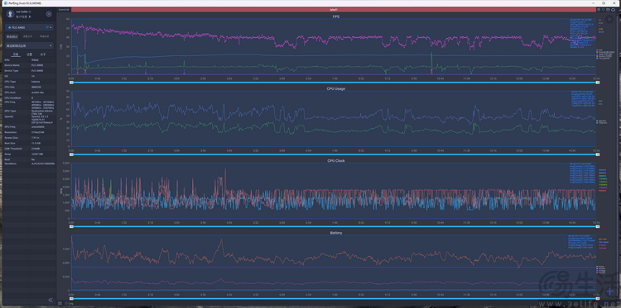The image size is (621, 308).
Task: Click the cloud icon in the top-right toolbar
Action: pos(613,9)
